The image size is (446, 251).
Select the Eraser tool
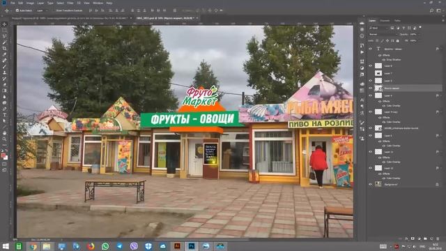coord(4,84)
